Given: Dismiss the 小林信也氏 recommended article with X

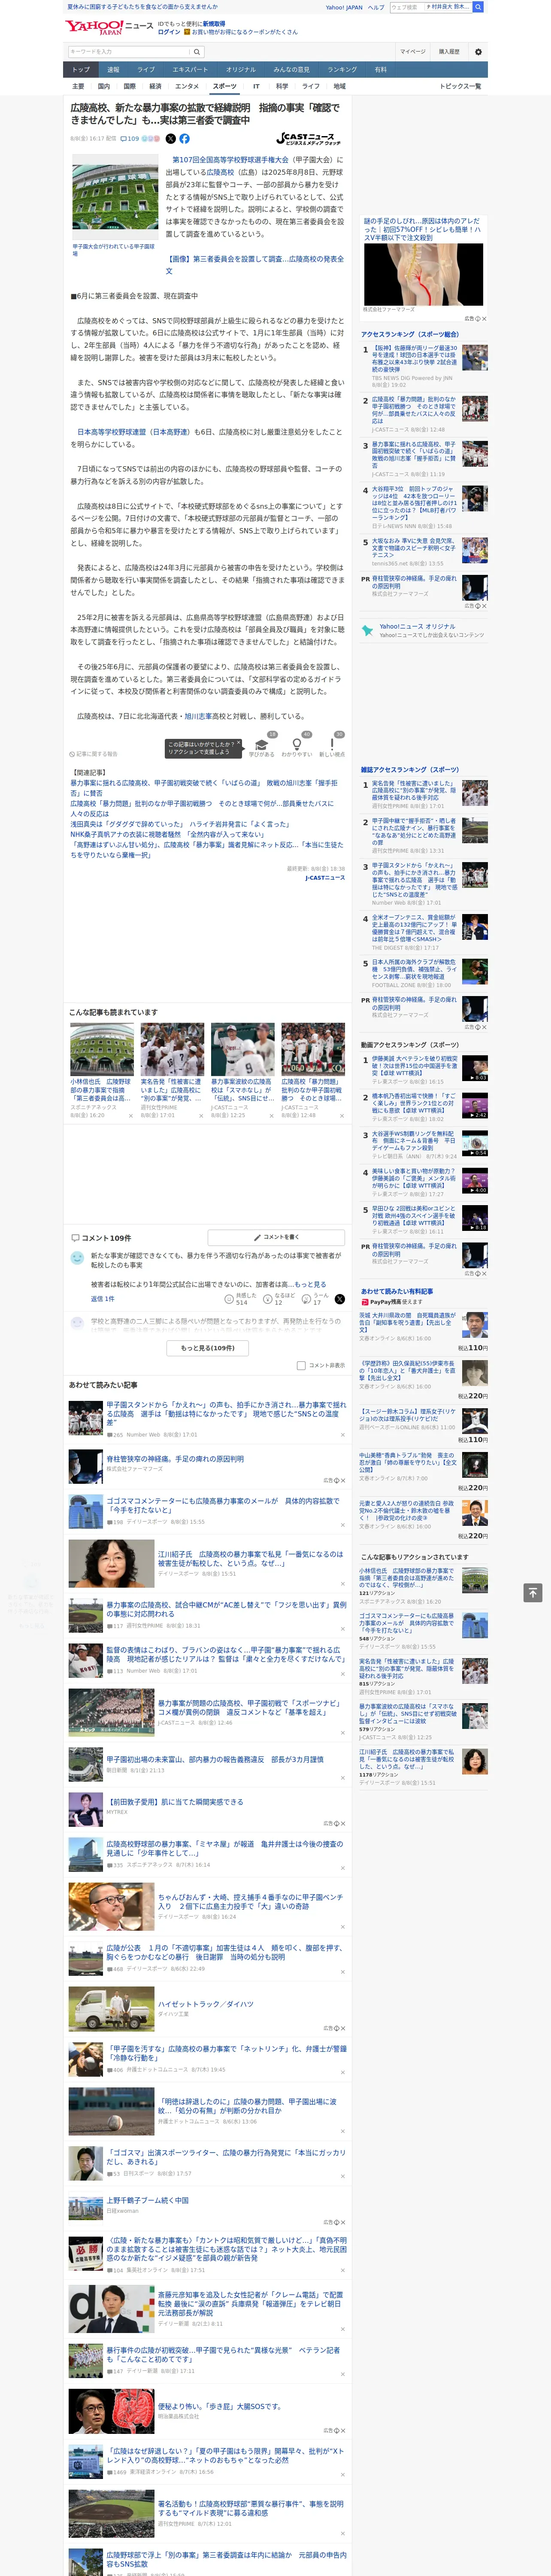Looking at the screenshot, I should point(130,1116).
